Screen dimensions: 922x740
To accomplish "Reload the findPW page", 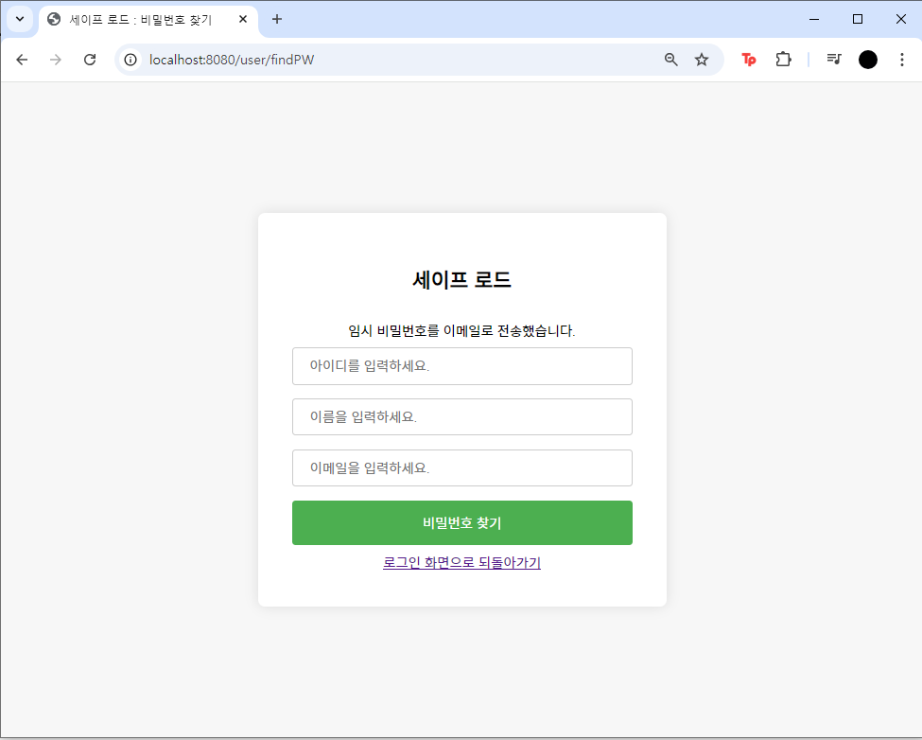I will (90, 60).
